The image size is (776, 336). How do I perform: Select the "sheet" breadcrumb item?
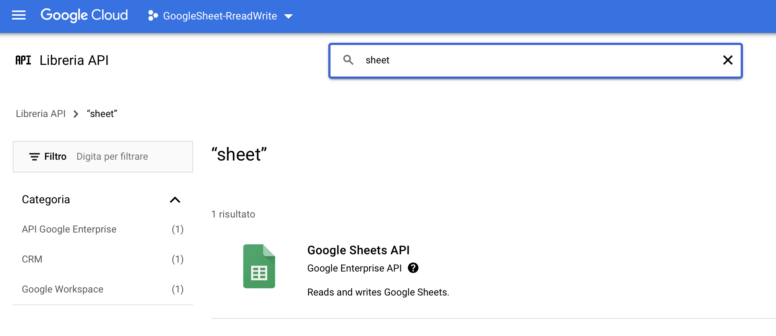[x=101, y=114]
